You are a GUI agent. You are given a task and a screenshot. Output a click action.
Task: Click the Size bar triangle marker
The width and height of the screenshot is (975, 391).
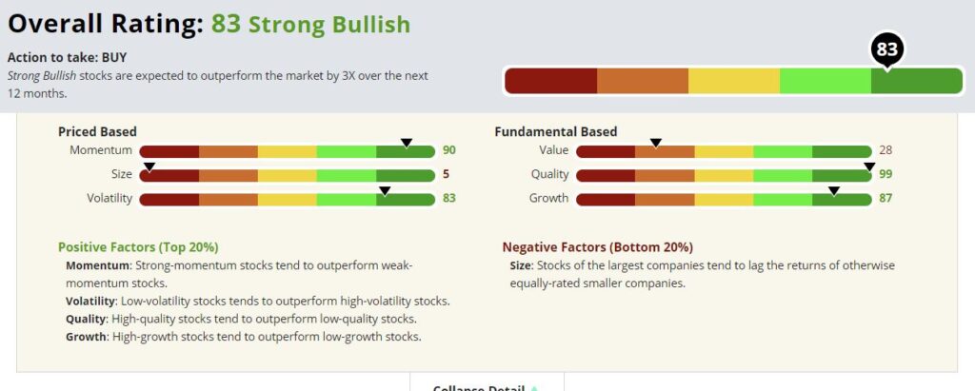click(149, 167)
